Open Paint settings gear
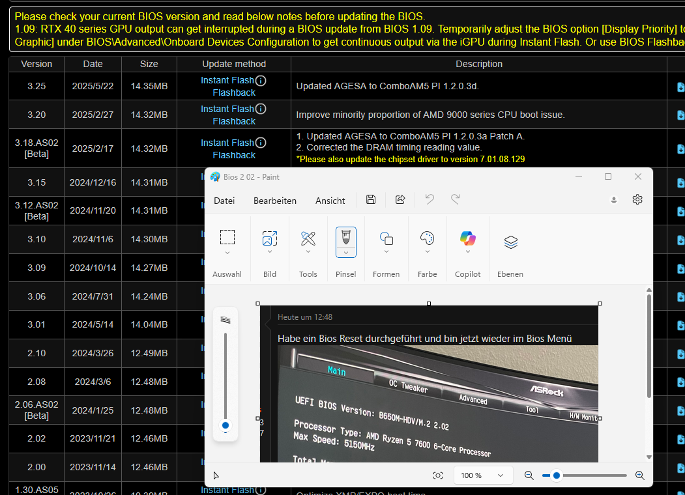The height and width of the screenshot is (495, 685). (x=637, y=199)
